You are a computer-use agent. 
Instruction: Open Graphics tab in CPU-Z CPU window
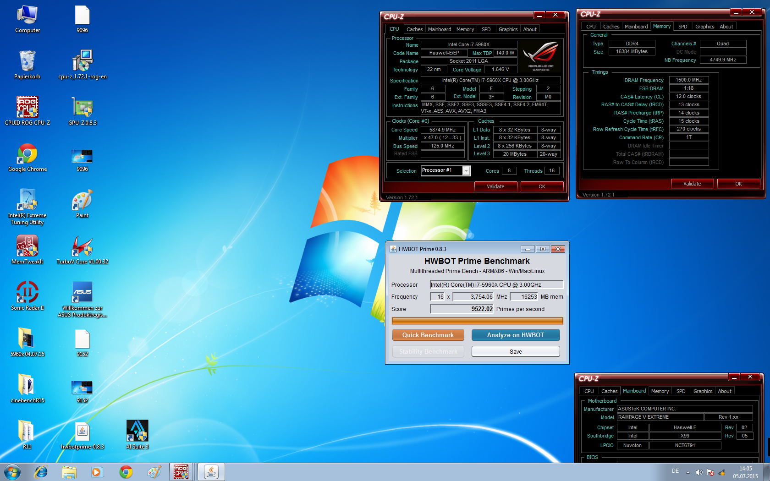(508, 29)
